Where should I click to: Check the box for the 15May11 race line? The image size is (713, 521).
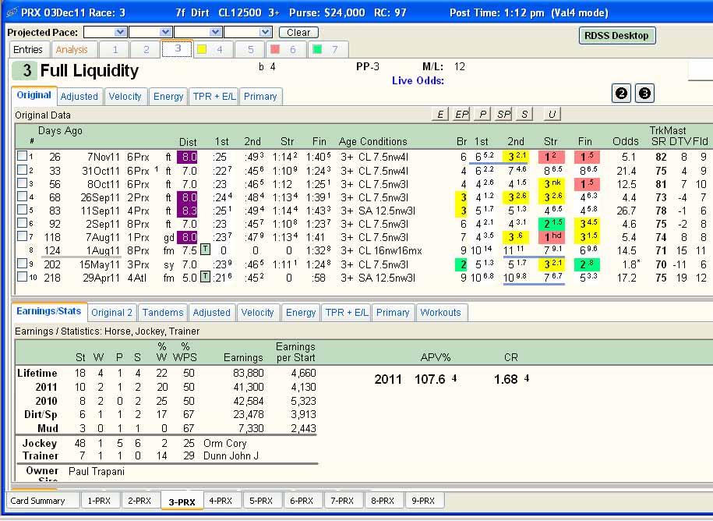[x=22, y=264]
